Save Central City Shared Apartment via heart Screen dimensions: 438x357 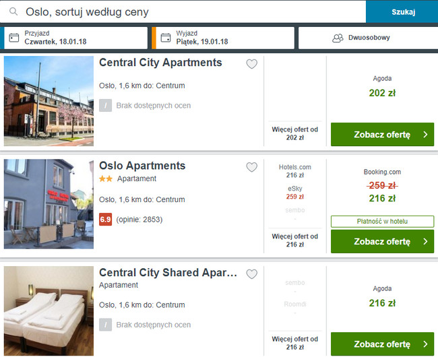click(252, 274)
